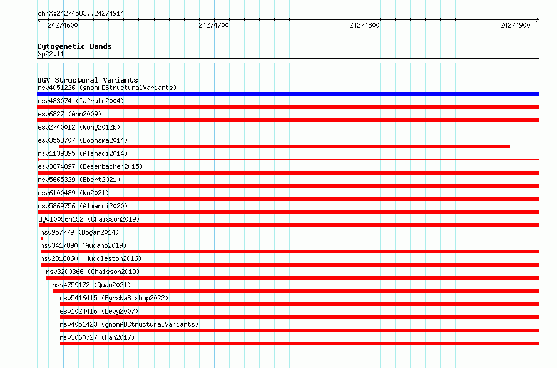Click the 24274900 ruler tick label
The height and width of the screenshot is (368, 557).
click(x=515, y=25)
